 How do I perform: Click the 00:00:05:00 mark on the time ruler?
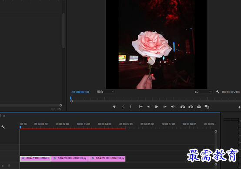pos(126,124)
